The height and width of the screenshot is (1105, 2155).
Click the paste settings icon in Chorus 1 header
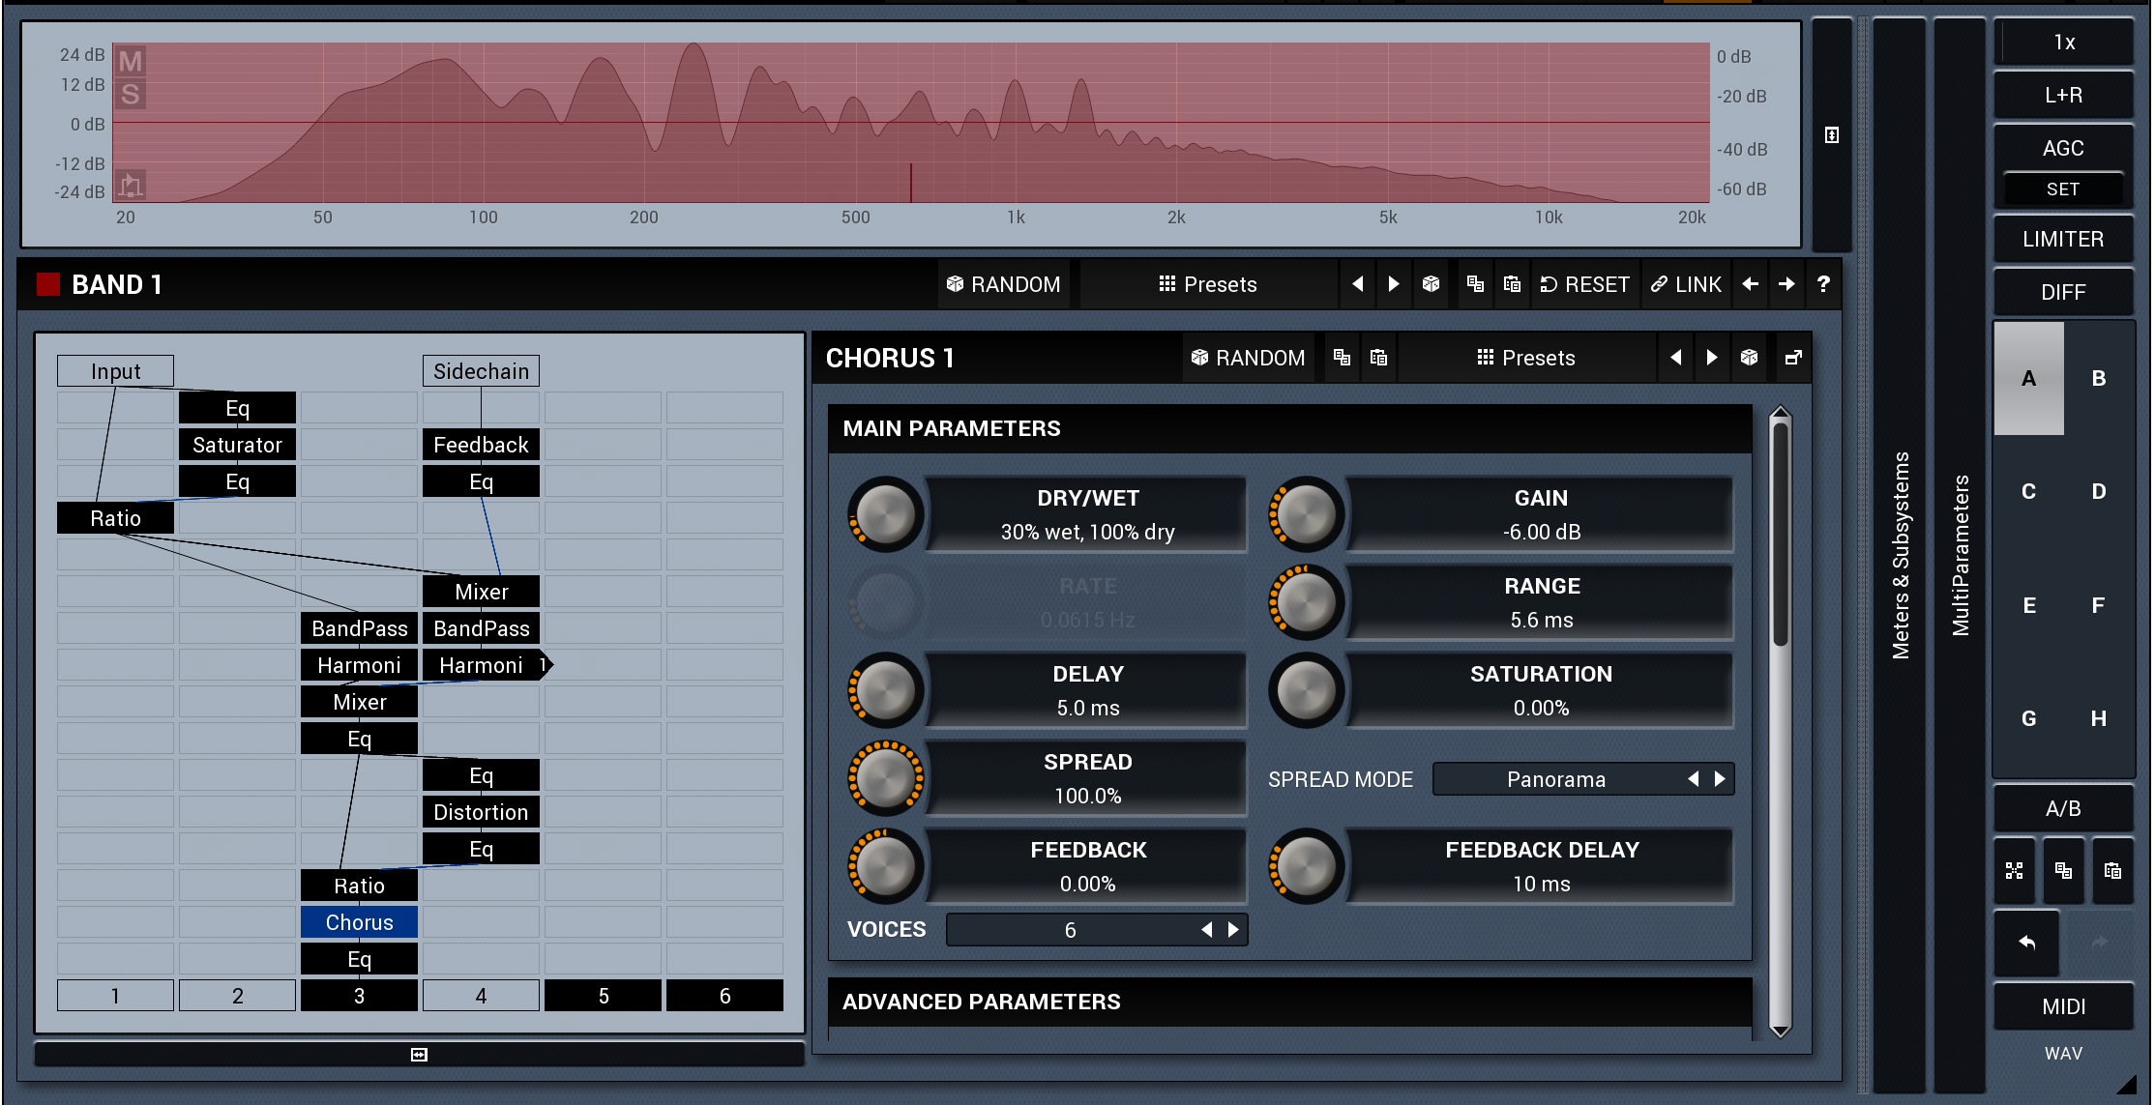(1380, 358)
